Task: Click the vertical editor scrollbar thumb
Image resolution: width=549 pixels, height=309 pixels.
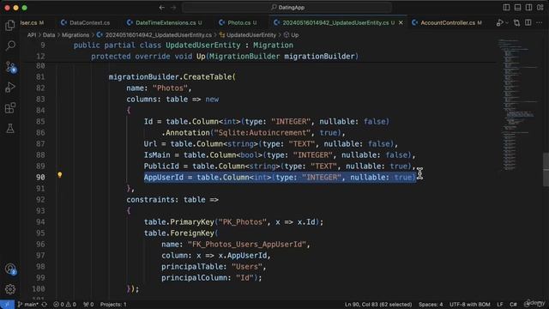Action: point(546,169)
